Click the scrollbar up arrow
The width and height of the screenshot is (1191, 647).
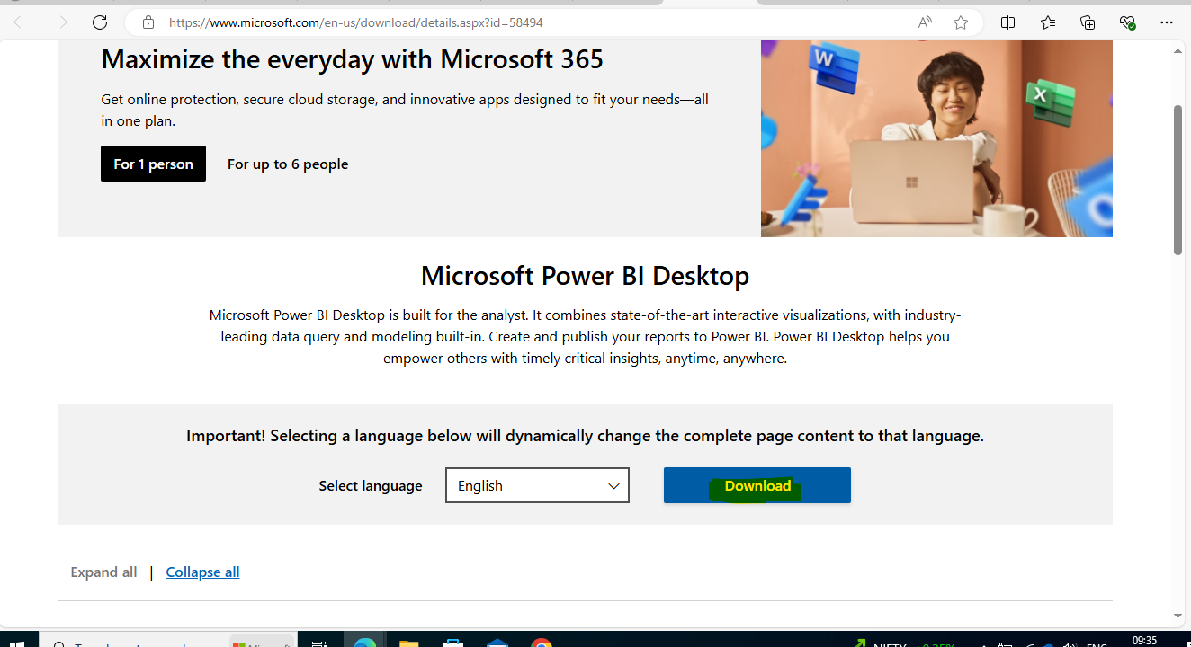pos(1178,51)
